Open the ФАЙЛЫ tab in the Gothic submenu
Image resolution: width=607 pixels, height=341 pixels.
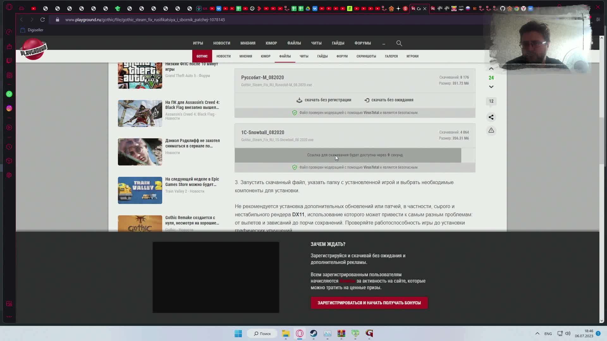285,56
